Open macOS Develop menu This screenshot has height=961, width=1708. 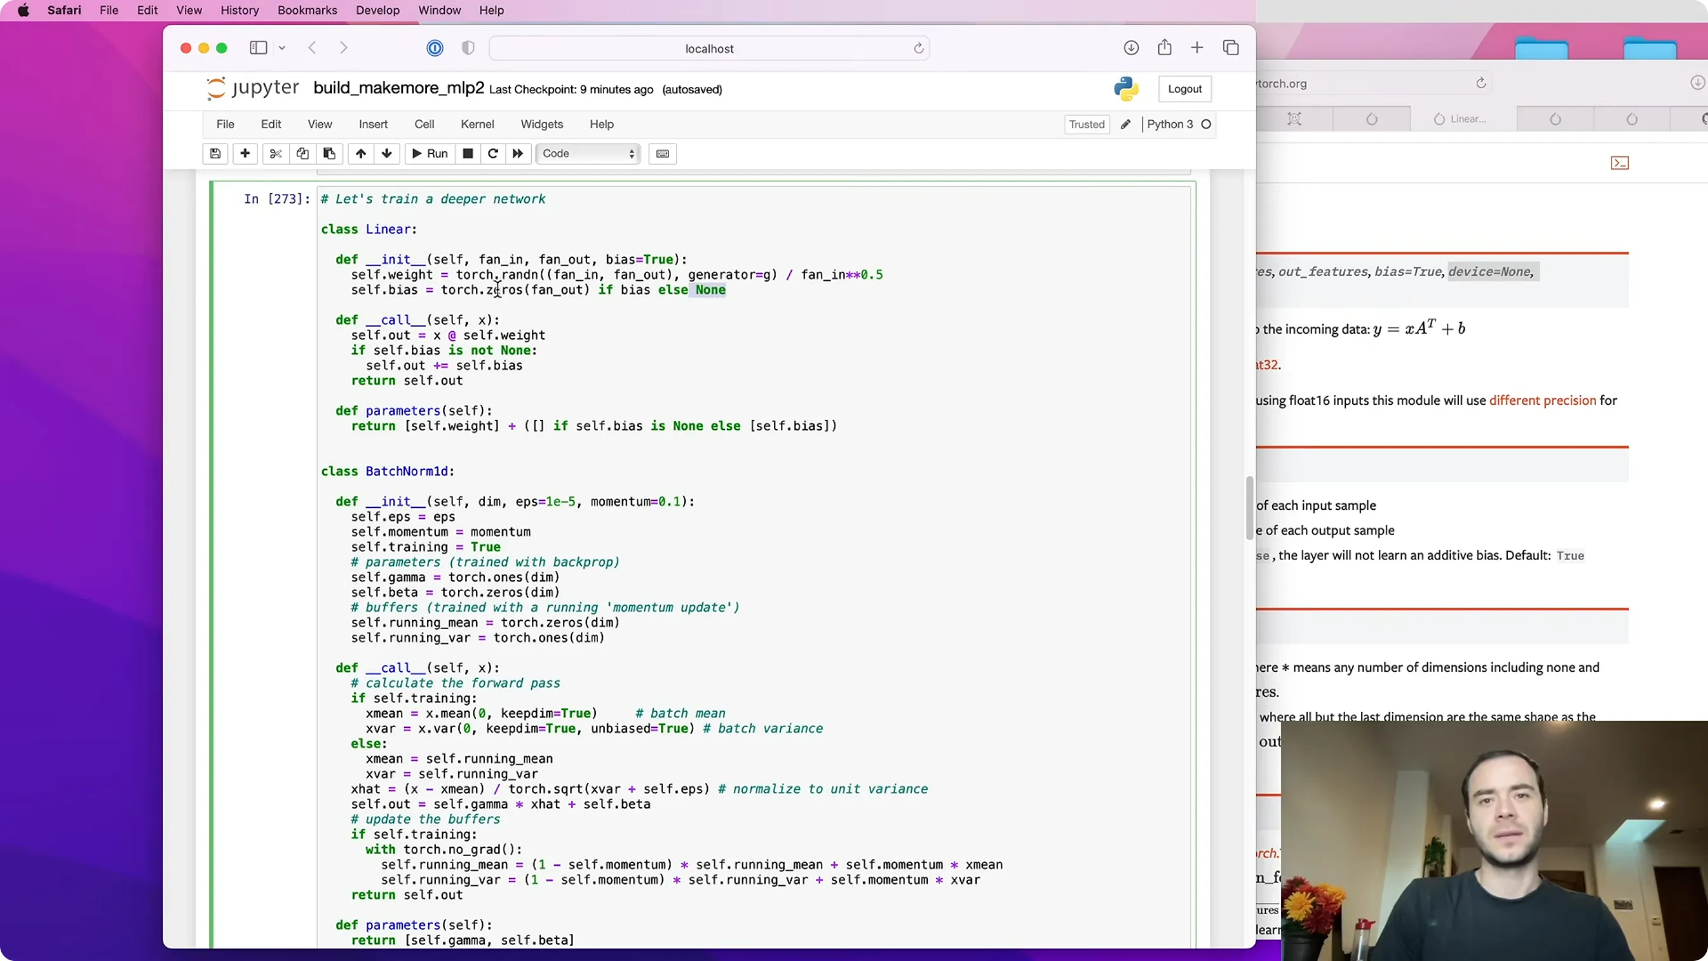pyautogui.click(x=378, y=10)
